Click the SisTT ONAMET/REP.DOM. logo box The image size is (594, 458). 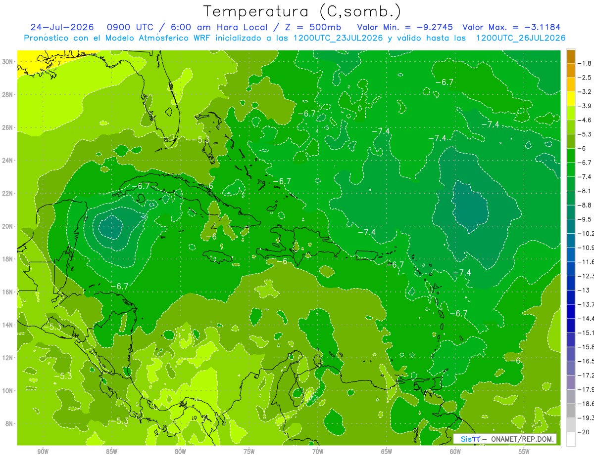pos(505,439)
